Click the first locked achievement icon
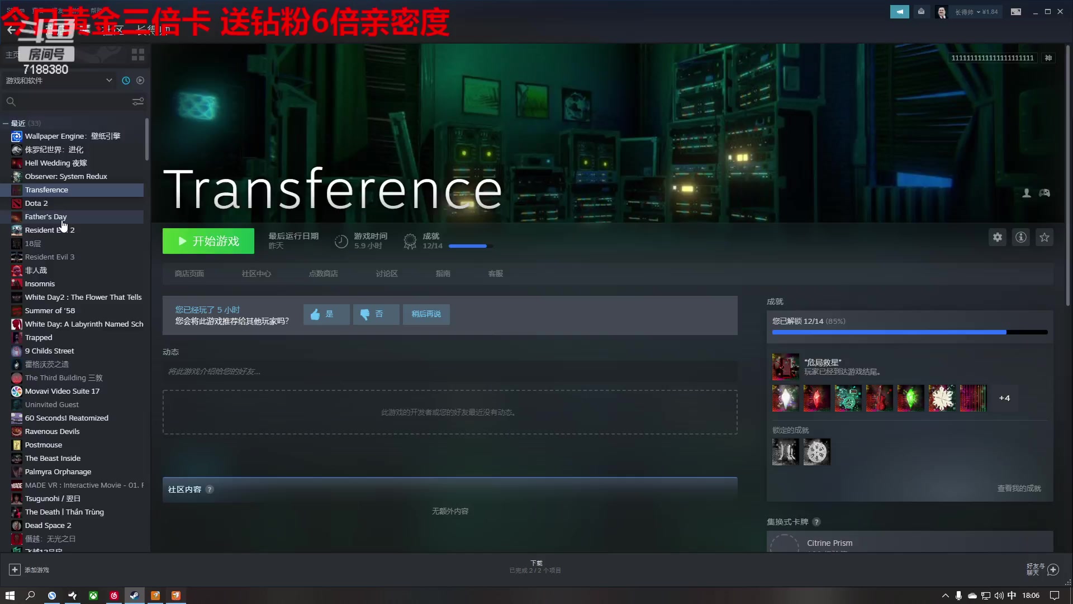Viewport: 1073px width, 604px height. (786, 452)
